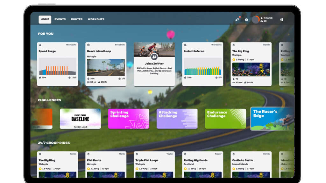Screen dimensions: 326x183
Task: Click the yellow W/kg icon on Castle to Castle
Action: pyautogui.click(x=233, y=169)
